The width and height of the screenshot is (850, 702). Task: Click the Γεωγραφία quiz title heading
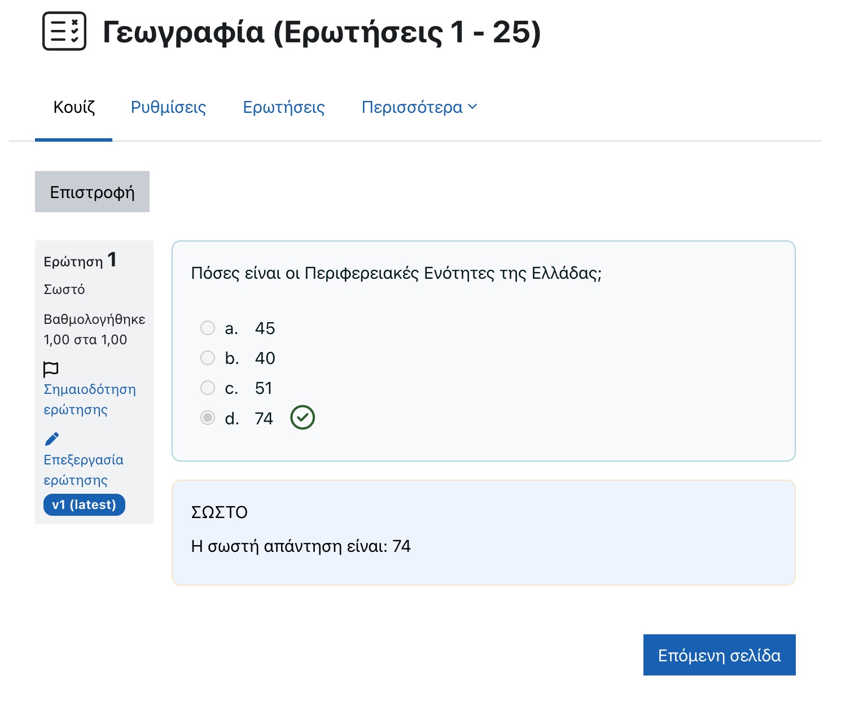[321, 32]
